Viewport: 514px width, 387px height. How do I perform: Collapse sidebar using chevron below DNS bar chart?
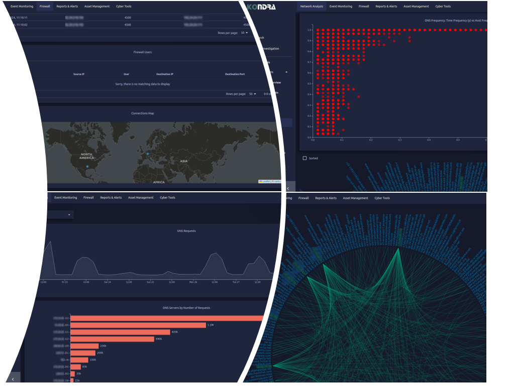(13, 378)
